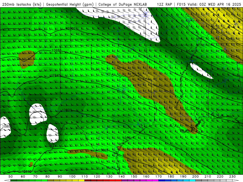Screen dimensions: 243x182
Task: Click the 120 value on the color scale
Action: [x=97, y=177]
